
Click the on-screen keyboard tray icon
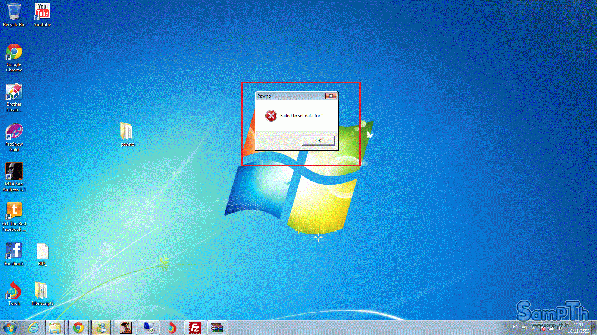pyautogui.click(x=524, y=328)
